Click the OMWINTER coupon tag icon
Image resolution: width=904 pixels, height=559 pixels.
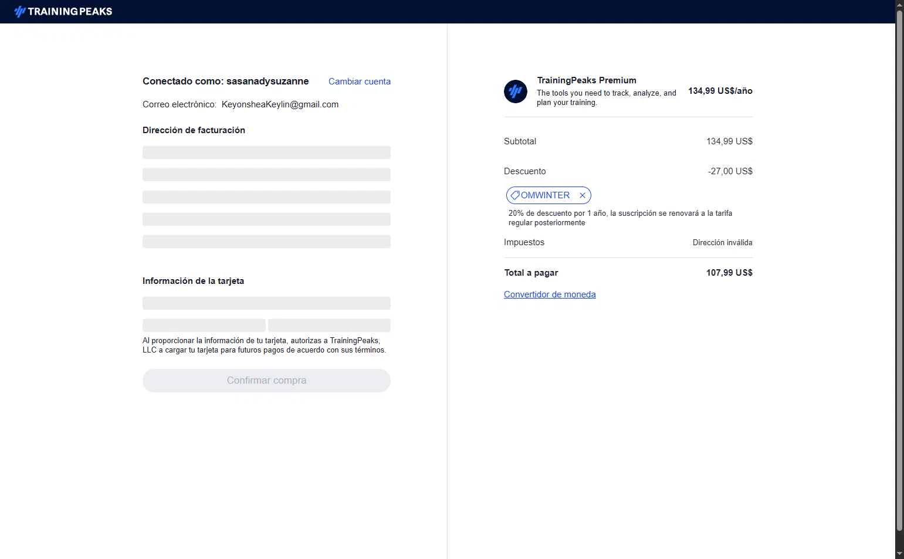pos(515,195)
